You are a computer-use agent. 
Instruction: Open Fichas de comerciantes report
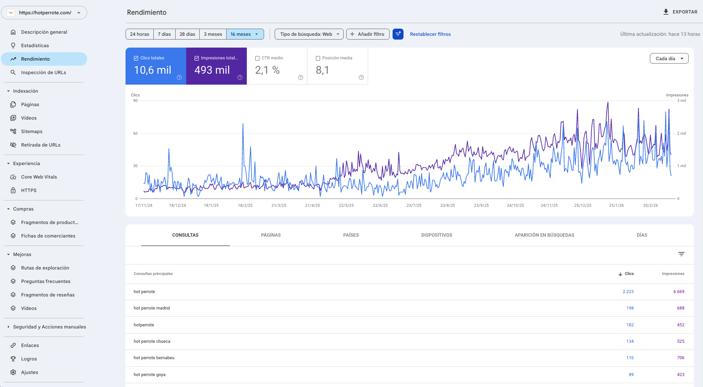48,235
